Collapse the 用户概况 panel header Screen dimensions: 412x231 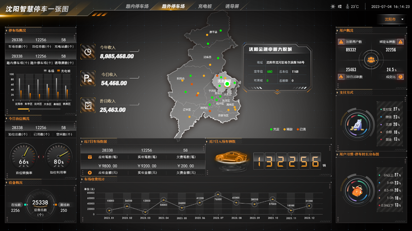(347, 31)
